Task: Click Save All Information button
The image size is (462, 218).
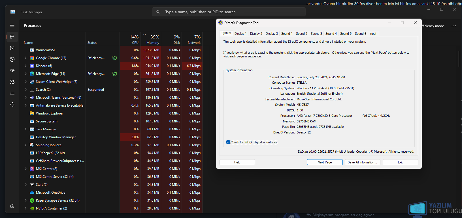Action: 362,162
